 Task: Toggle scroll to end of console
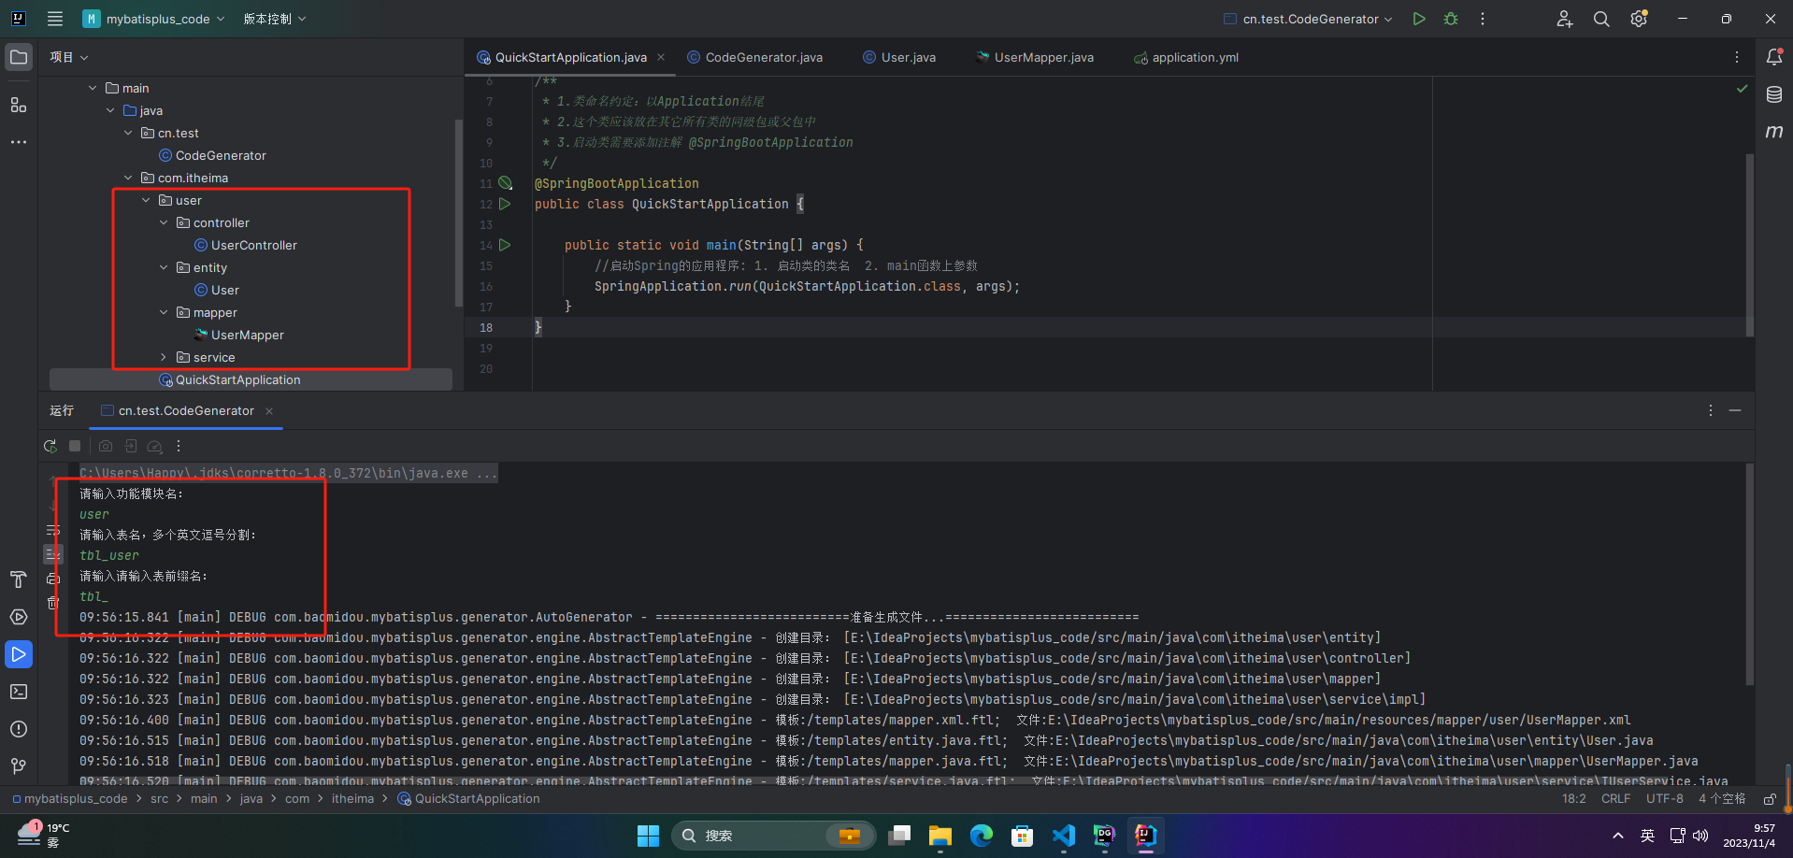pyautogui.click(x=53, y=554)
